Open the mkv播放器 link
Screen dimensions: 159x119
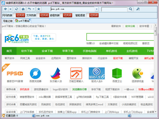[x=45, y=97]
